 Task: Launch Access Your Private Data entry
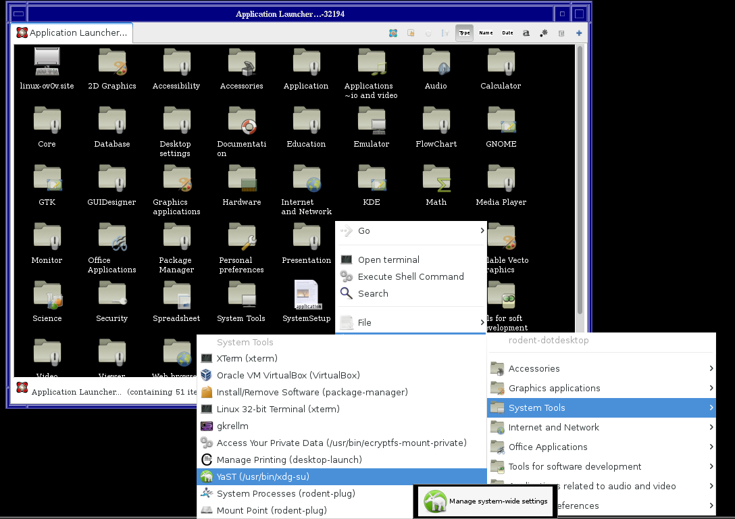coord(342,443)
